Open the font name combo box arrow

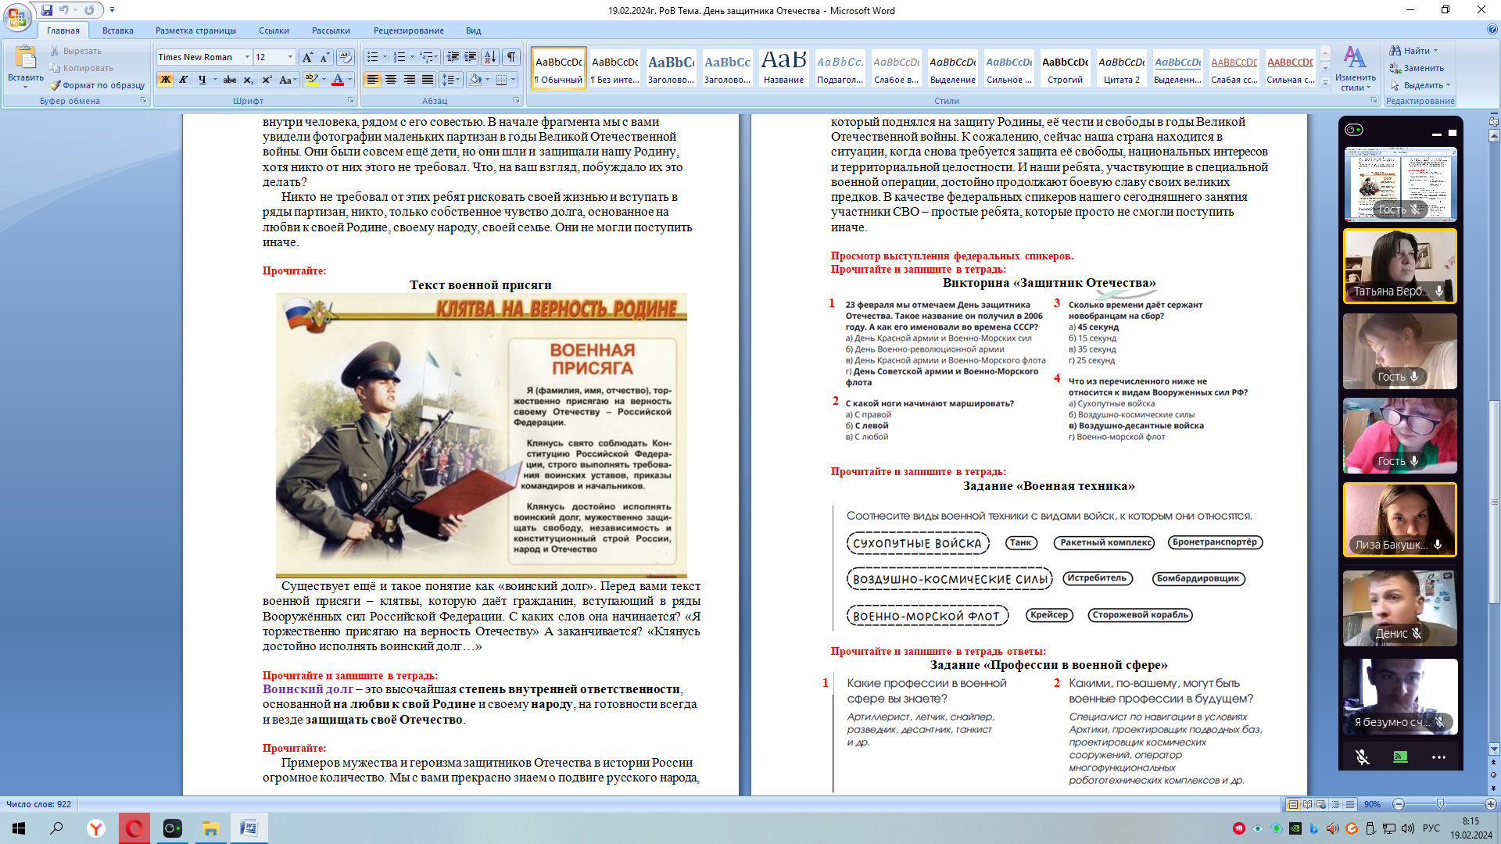coord(247,57)
